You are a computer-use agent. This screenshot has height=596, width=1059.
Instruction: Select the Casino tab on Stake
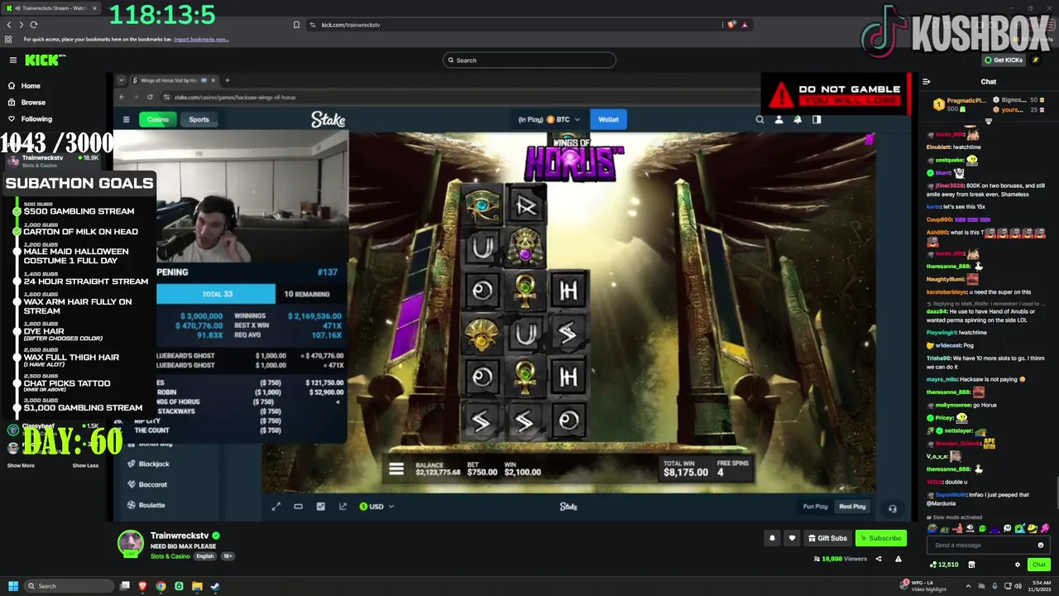click(157, 119)
